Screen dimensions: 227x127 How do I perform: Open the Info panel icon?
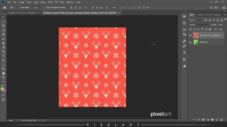click(184, 23)
